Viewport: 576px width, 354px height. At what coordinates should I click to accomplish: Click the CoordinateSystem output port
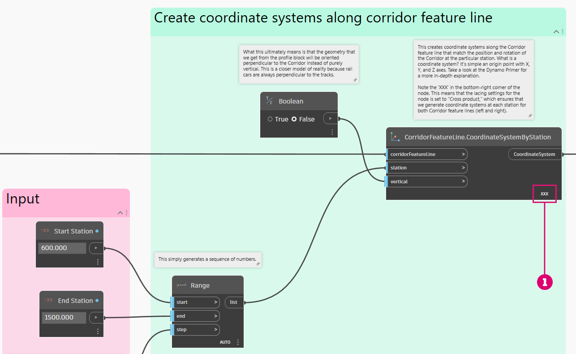pyautogui.click(x=534, y=154)
